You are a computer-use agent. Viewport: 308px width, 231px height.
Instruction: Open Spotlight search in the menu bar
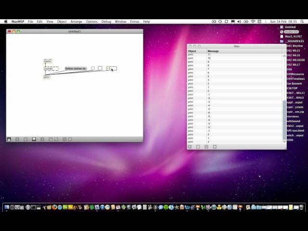click(302, 21)
